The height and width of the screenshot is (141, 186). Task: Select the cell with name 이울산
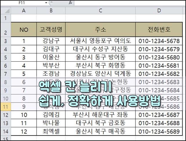(51, 57)
